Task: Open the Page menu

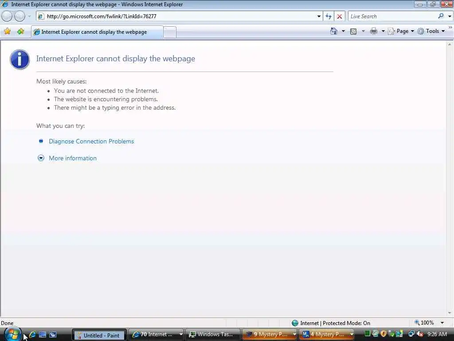Action: click(401, 31)
